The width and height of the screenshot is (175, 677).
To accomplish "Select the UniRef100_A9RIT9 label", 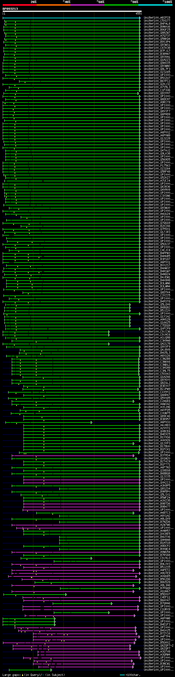I will point(157,102).
